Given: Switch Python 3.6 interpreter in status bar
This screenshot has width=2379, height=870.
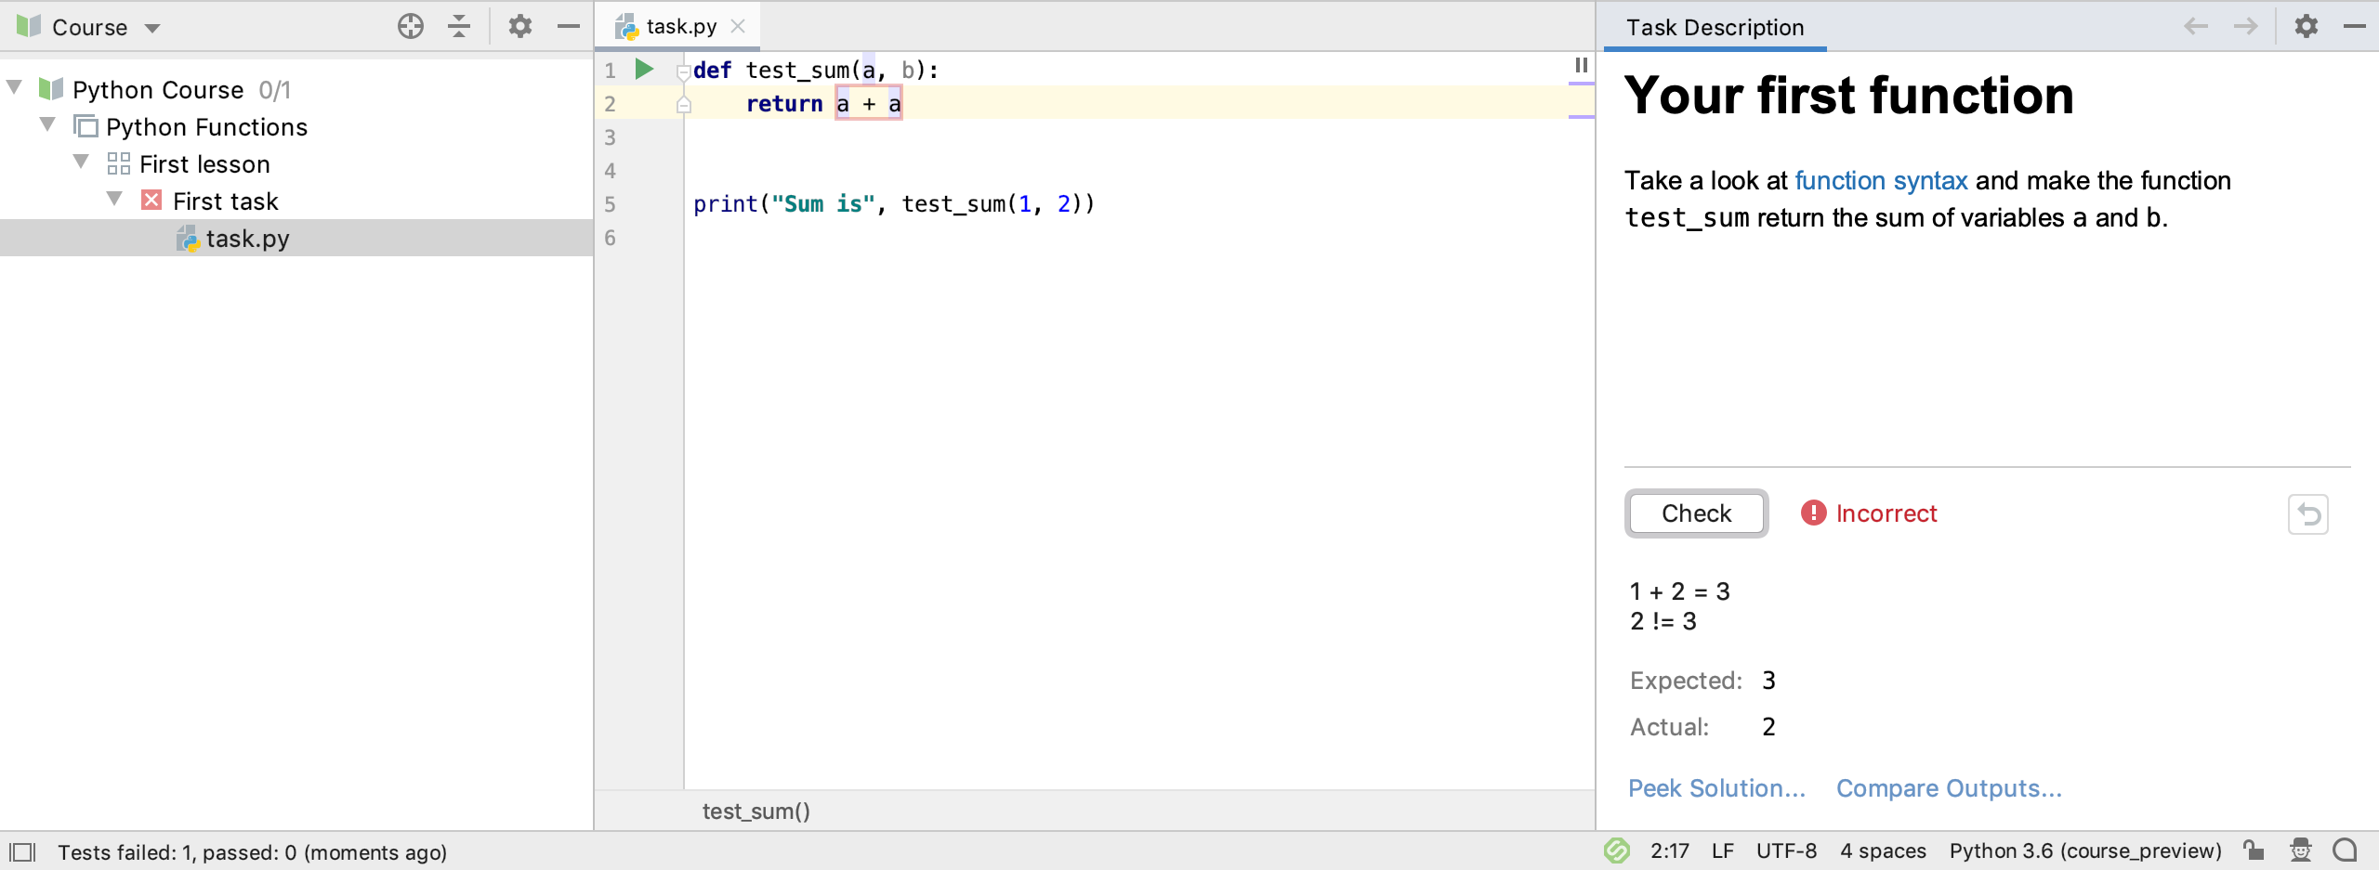Looking at the screenshot, I should click(2085, 851).
